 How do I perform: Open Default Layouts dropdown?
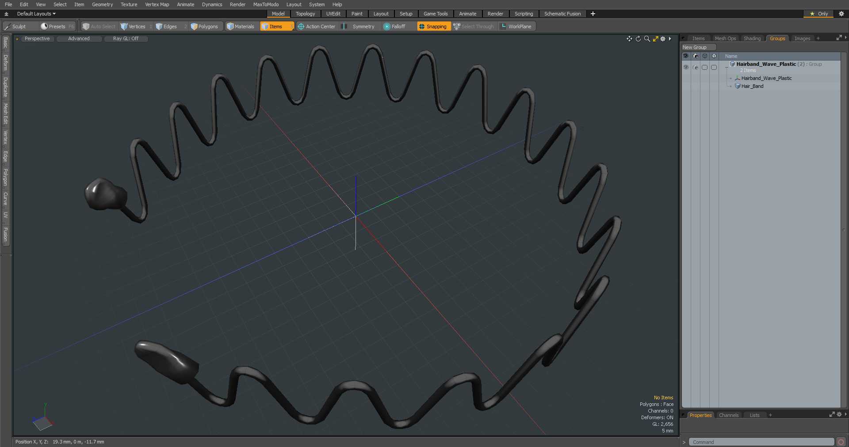36,14
